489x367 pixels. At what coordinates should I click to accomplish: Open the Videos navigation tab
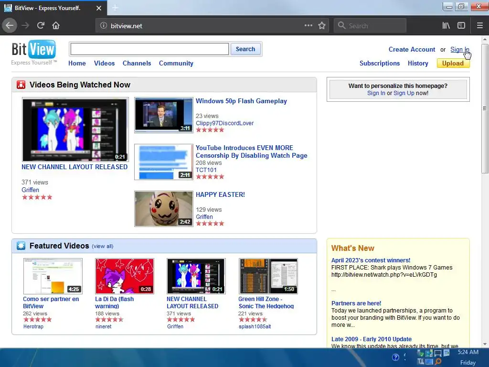pyautogui.click(x=105, y=63)
